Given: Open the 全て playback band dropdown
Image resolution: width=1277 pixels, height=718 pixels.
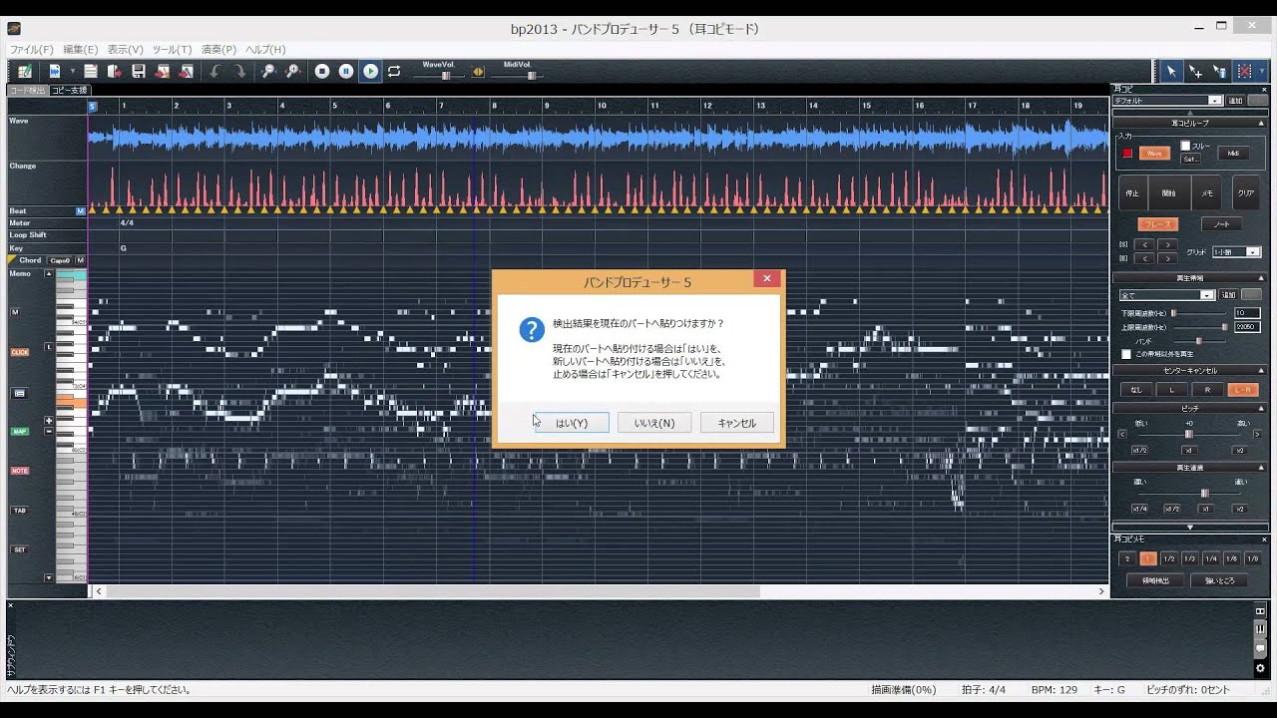Looking at the screenshot, I should tap(1207, 295).
